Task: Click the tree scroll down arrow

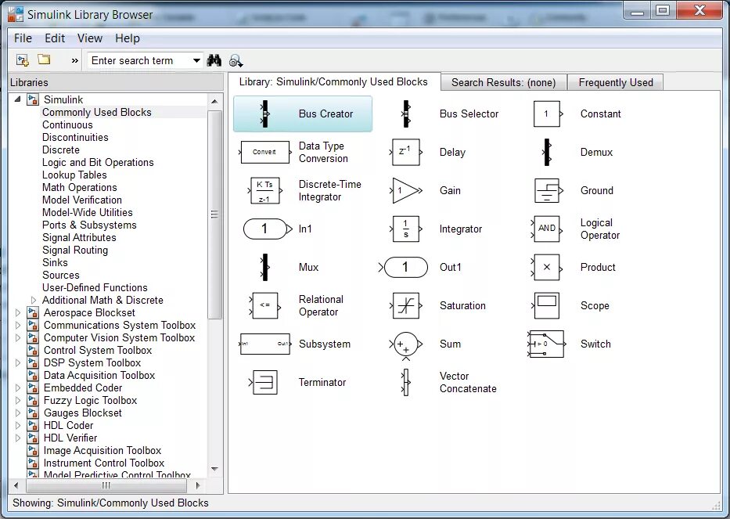Action: coord(214,469)
